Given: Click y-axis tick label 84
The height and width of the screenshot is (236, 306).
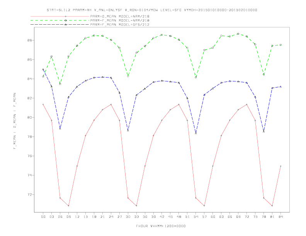Looking at the screenshot, I should [x=31, y=79].
